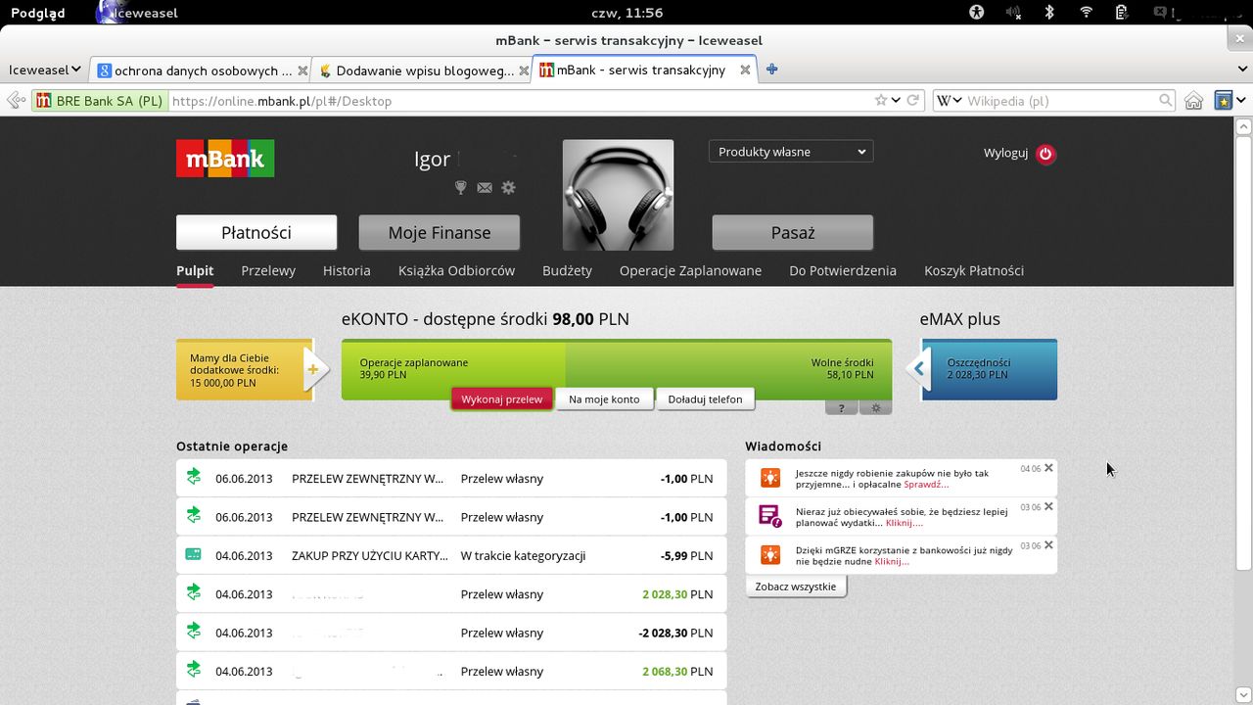
Task: Click the Pasaż main button
Action: click(x=793, y=233)
